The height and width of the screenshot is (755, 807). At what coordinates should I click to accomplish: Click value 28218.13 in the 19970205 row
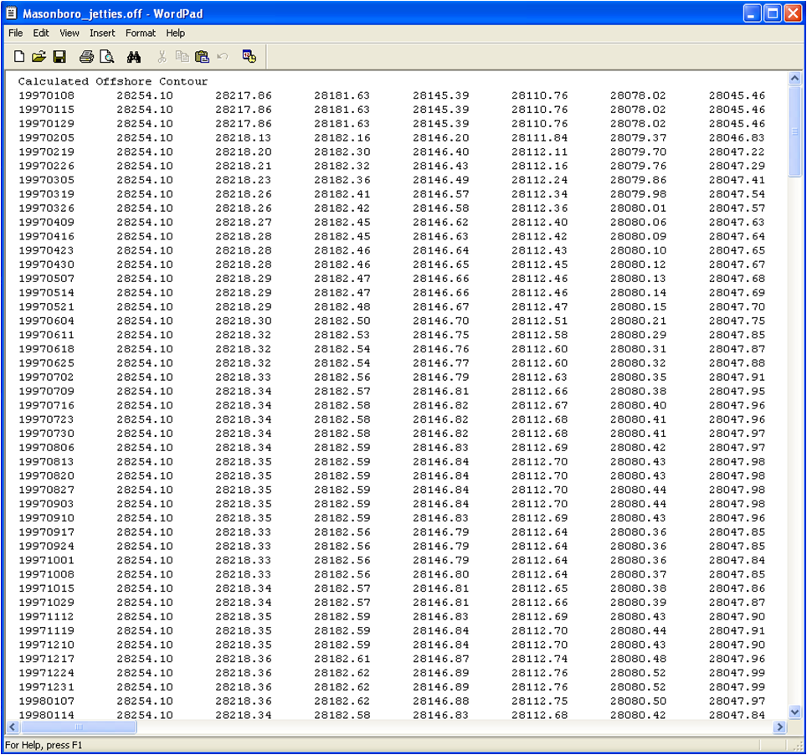[x=244, y=137]
